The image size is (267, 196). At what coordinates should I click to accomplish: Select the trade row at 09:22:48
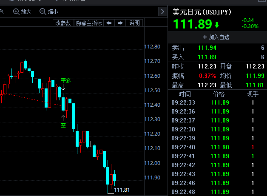[217, 192]
